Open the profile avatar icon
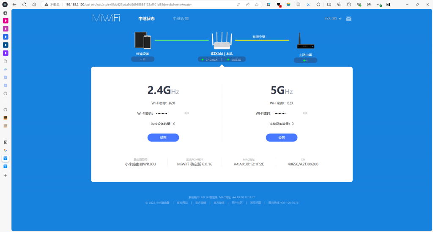 pos(5,4)
